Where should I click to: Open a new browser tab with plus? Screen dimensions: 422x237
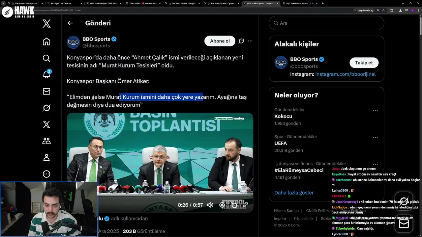coord(322,3)
